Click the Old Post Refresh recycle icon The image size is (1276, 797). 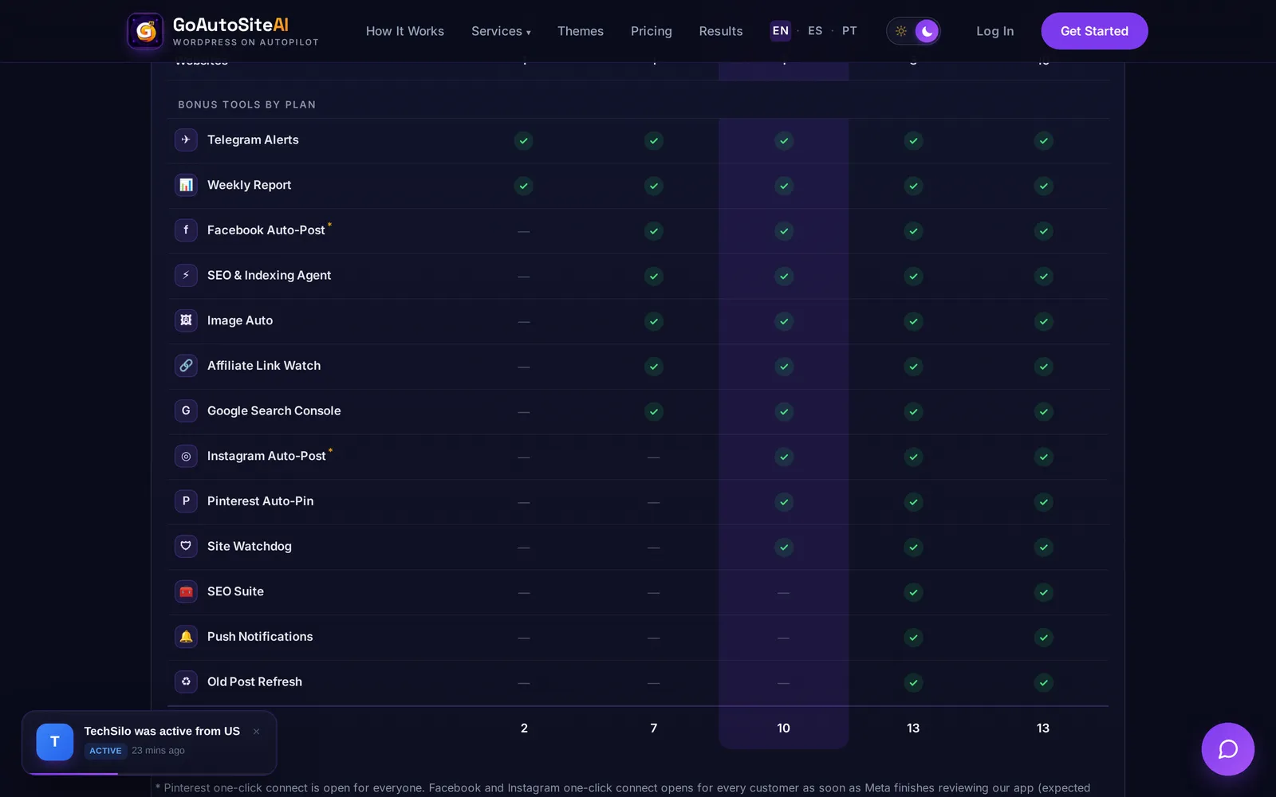(186, 681)
